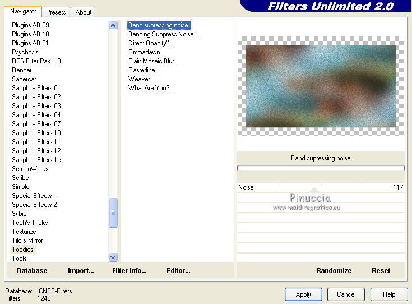Open the Presets tab
Viewport: 412px width, 304px height.
(x=55, y=12)
